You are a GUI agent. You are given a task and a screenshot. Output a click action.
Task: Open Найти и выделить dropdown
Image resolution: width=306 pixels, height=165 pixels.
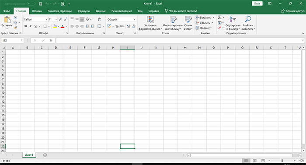click(248, 23)
